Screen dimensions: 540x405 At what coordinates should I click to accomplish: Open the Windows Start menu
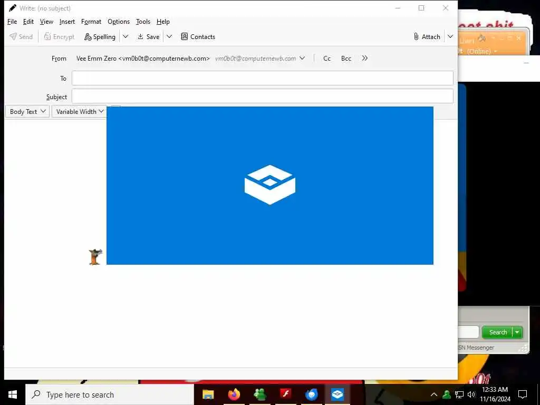(13, 394)
